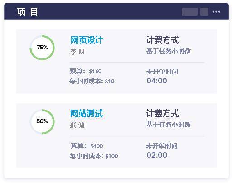The height and width of the screenshot is (183, 232).
Task: Click assignee name 李 明
Action: click(x=77, y=52)
